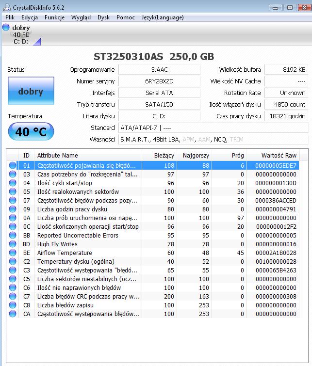
Task: Click the Wartość Raw column header
Action: (273, 155)
